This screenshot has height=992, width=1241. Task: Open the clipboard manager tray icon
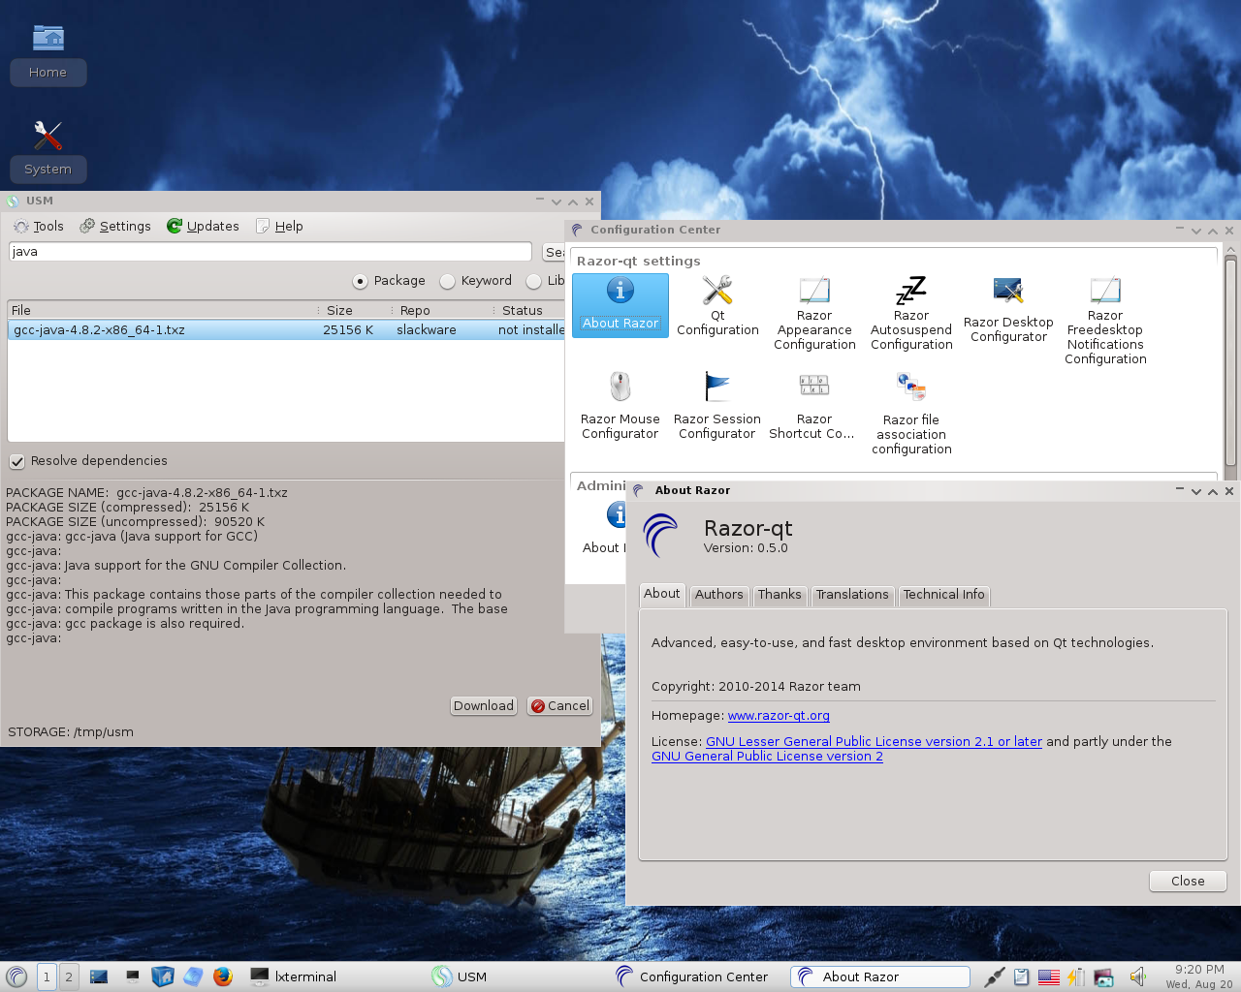point(1021,976)
